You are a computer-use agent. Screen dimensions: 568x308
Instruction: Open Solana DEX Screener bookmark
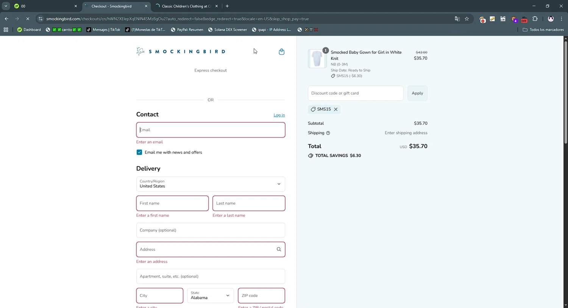(x=227, y=30)
